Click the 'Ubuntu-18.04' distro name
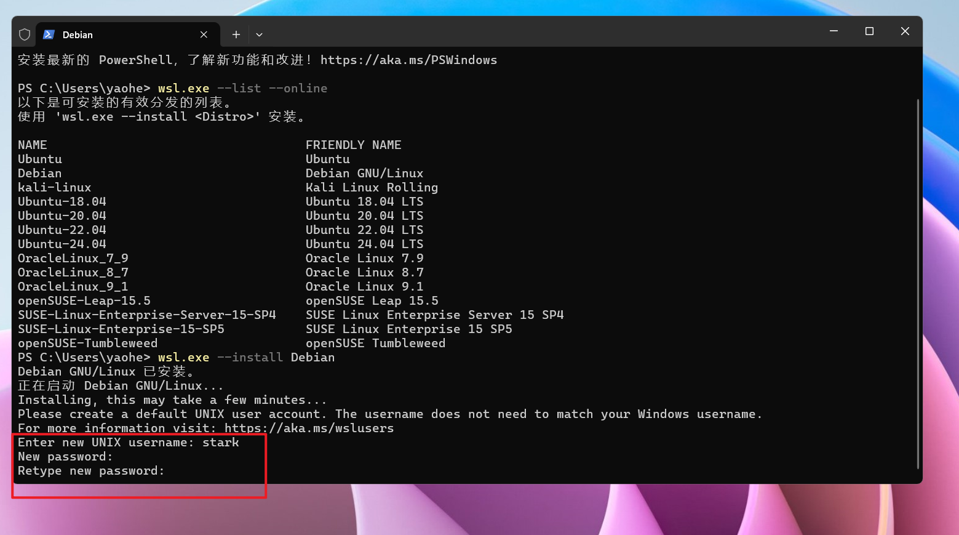Viewport: 959px width, 535px height. pos(62,201)
